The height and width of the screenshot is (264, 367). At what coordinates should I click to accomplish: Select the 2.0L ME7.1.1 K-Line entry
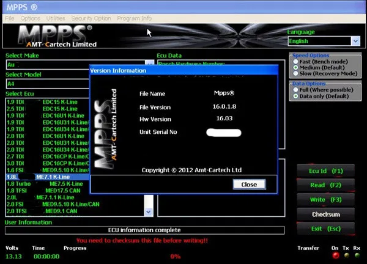(75, 197)
